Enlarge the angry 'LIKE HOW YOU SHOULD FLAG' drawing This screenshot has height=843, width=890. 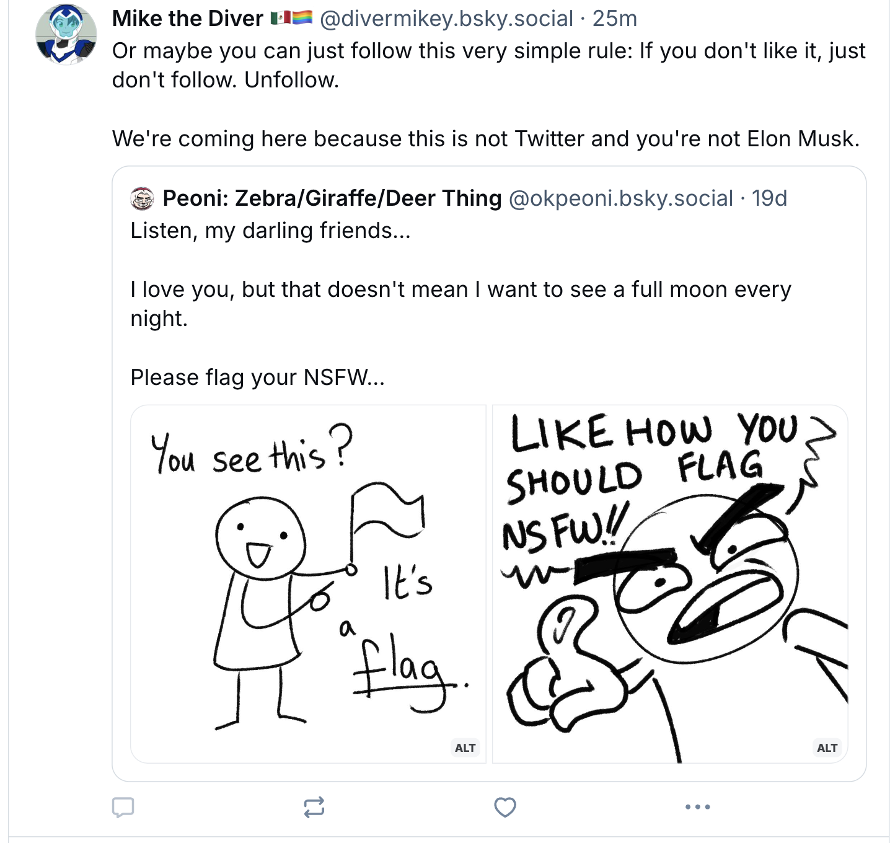(x=670, y=583)
